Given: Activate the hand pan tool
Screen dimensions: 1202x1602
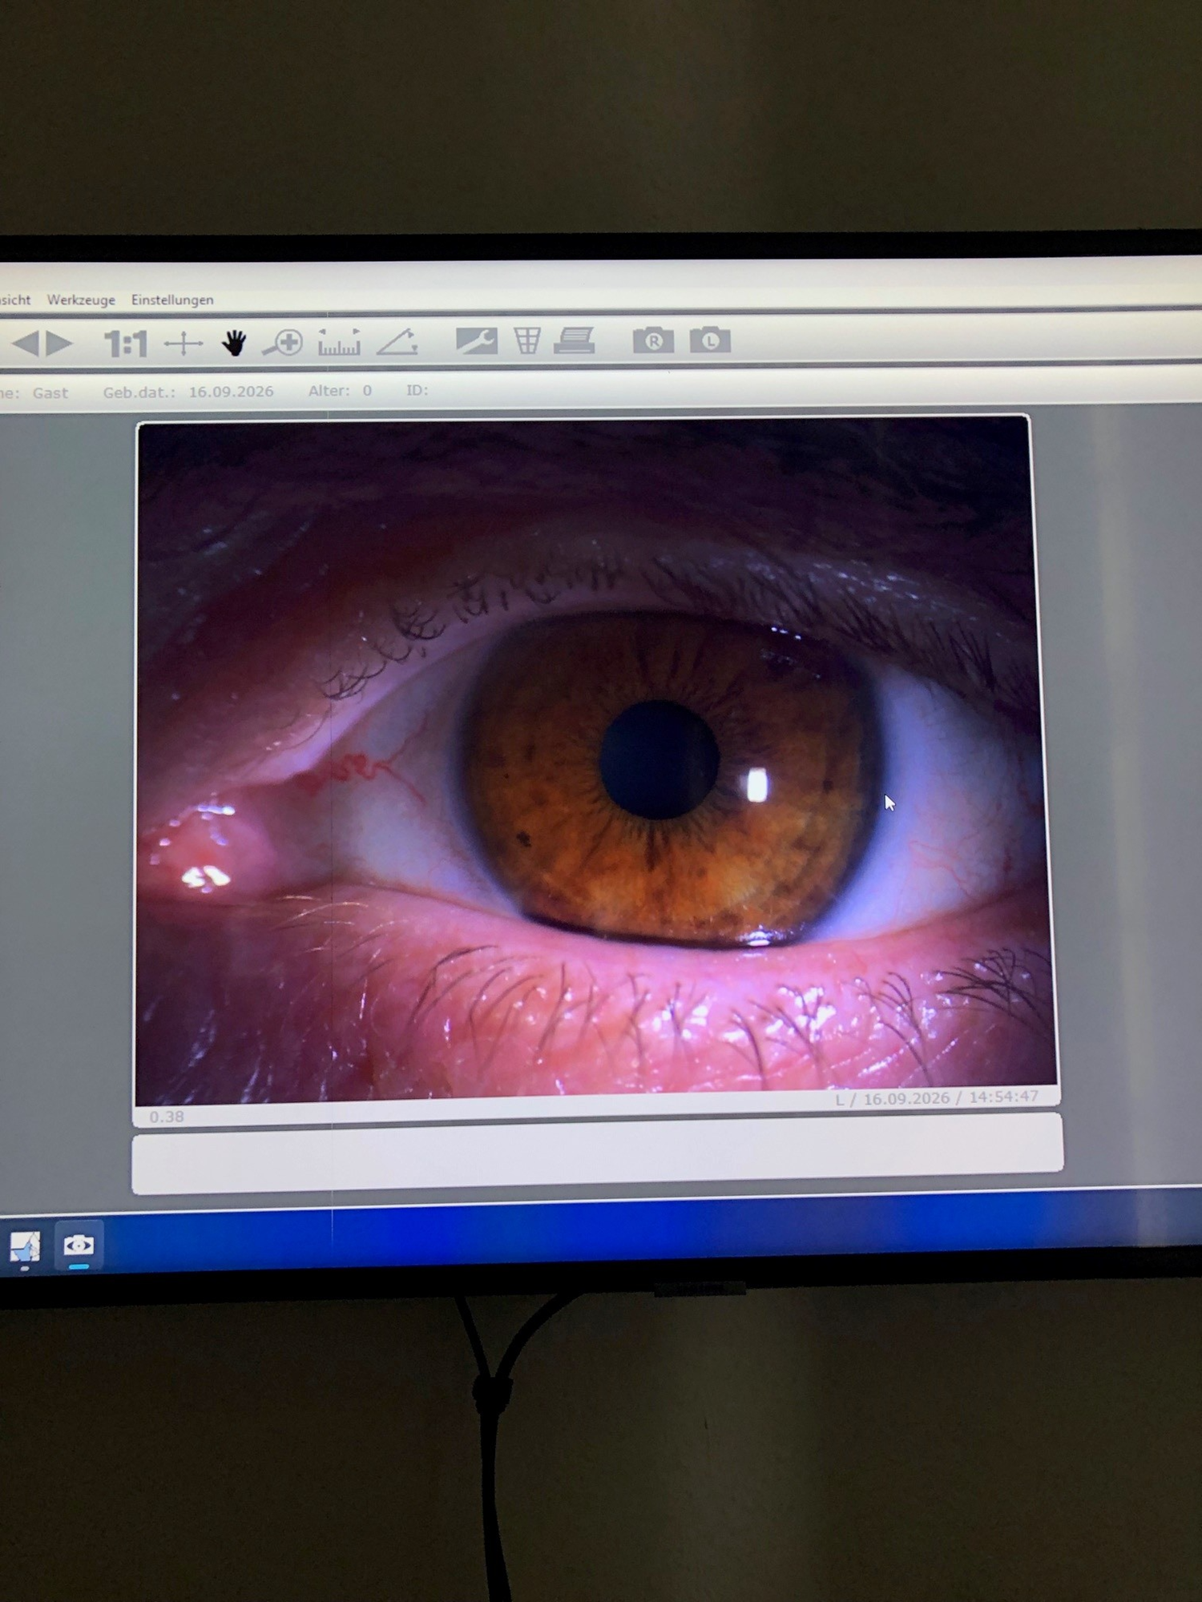Looking at the screenshot, I should [x=234, y=344].
